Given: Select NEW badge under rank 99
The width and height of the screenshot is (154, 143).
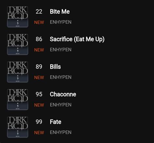Looking at the screenshot, I should pyautogui.click(x=39, y=133).
